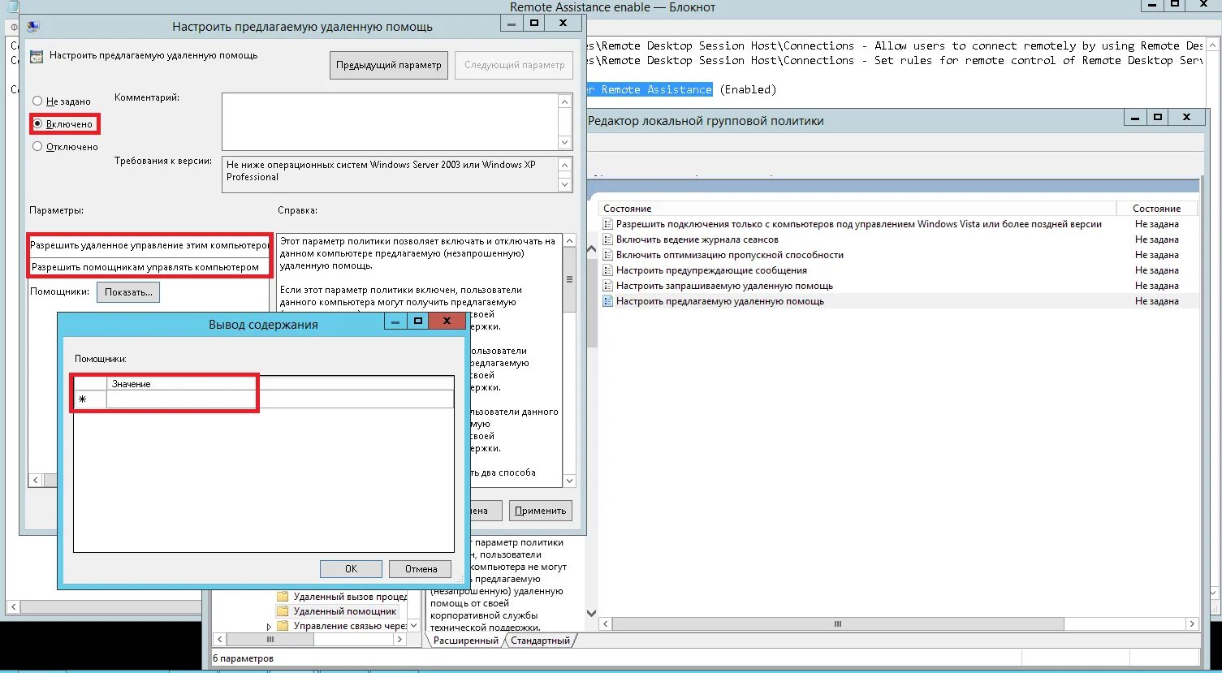Viewport: 1222px width, 673px height.
Task: Click up arrow of 'Требования к версии' scrollbar
Action: [x=565, y=165]
